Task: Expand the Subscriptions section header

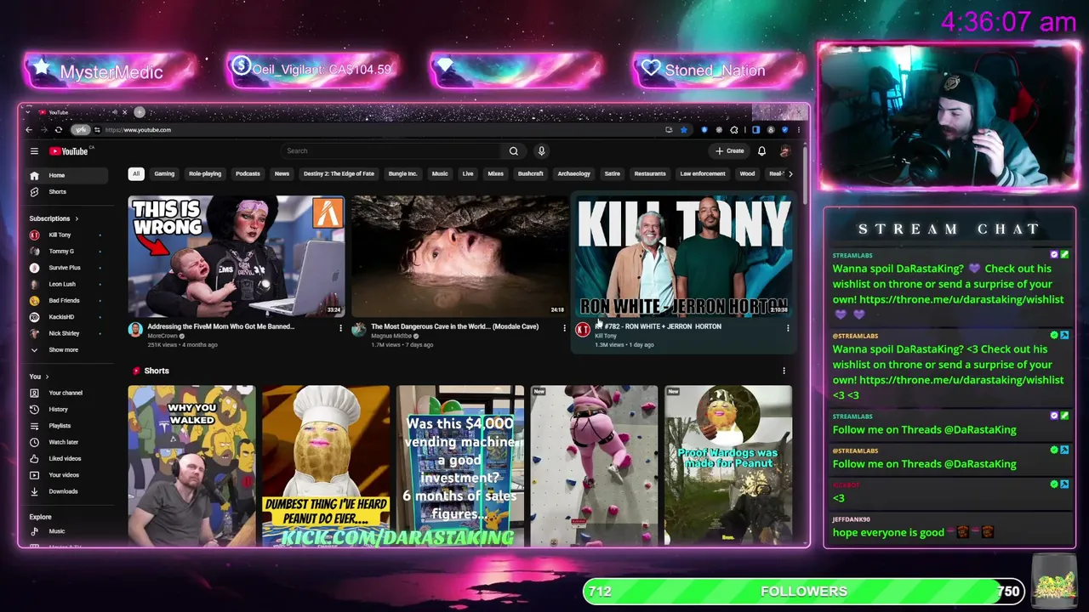Action: coord(54,218)
